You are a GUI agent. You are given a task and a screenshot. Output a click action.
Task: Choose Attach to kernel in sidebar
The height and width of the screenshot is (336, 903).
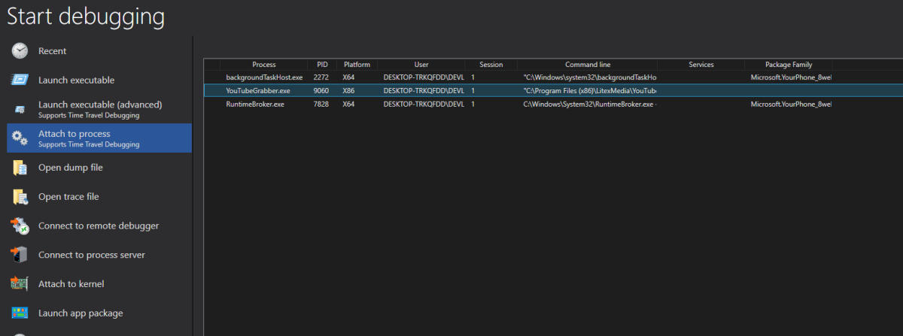71,284
